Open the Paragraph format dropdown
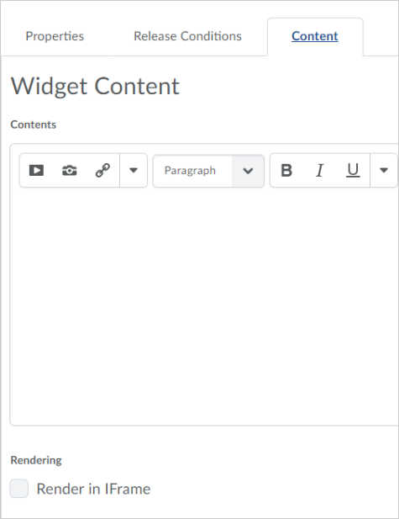 (208, 171)
